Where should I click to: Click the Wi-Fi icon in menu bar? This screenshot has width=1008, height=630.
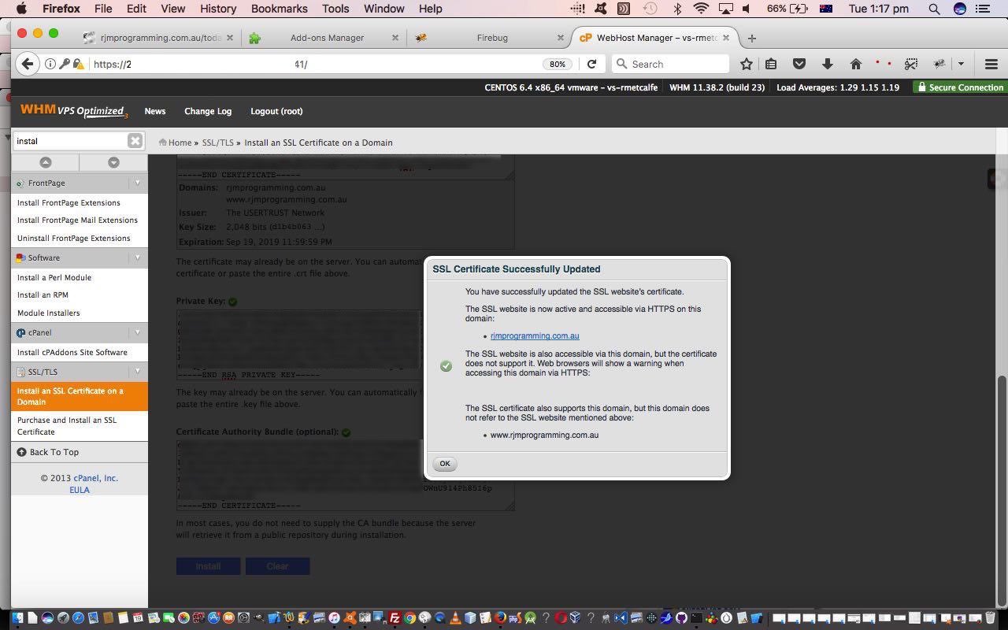(x=701, y=9)
